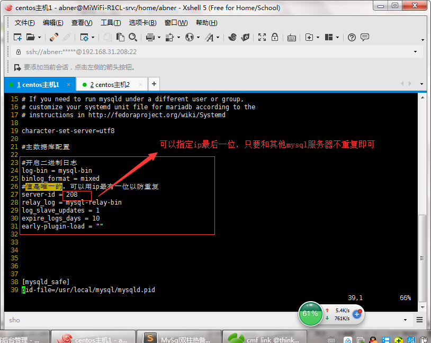Viewport: 431px width, 343px height.
Task: Click the print icon
Action: tap(150, 37)
